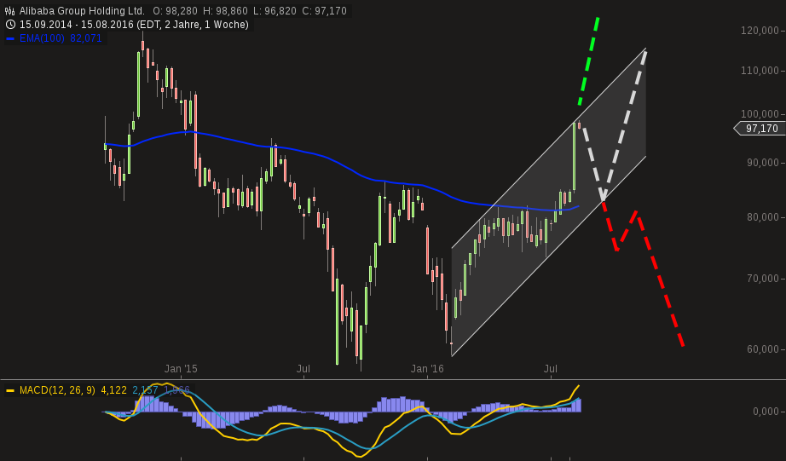Click the clock icon next to date range
This screenshot has height=461, width=786.
coord(10,25)
